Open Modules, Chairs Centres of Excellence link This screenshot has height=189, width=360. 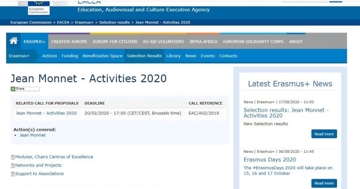tap(54, 157)
